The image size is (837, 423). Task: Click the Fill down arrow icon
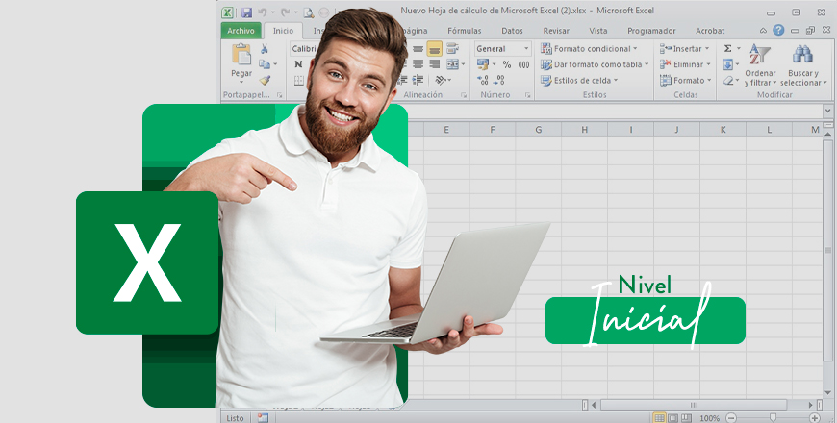pos(728,64)
